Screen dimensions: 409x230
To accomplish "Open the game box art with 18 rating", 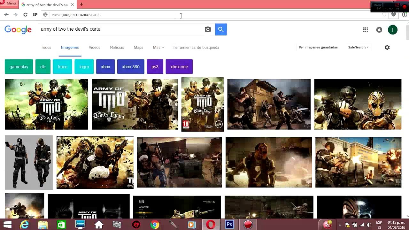I will click(203, 104).
